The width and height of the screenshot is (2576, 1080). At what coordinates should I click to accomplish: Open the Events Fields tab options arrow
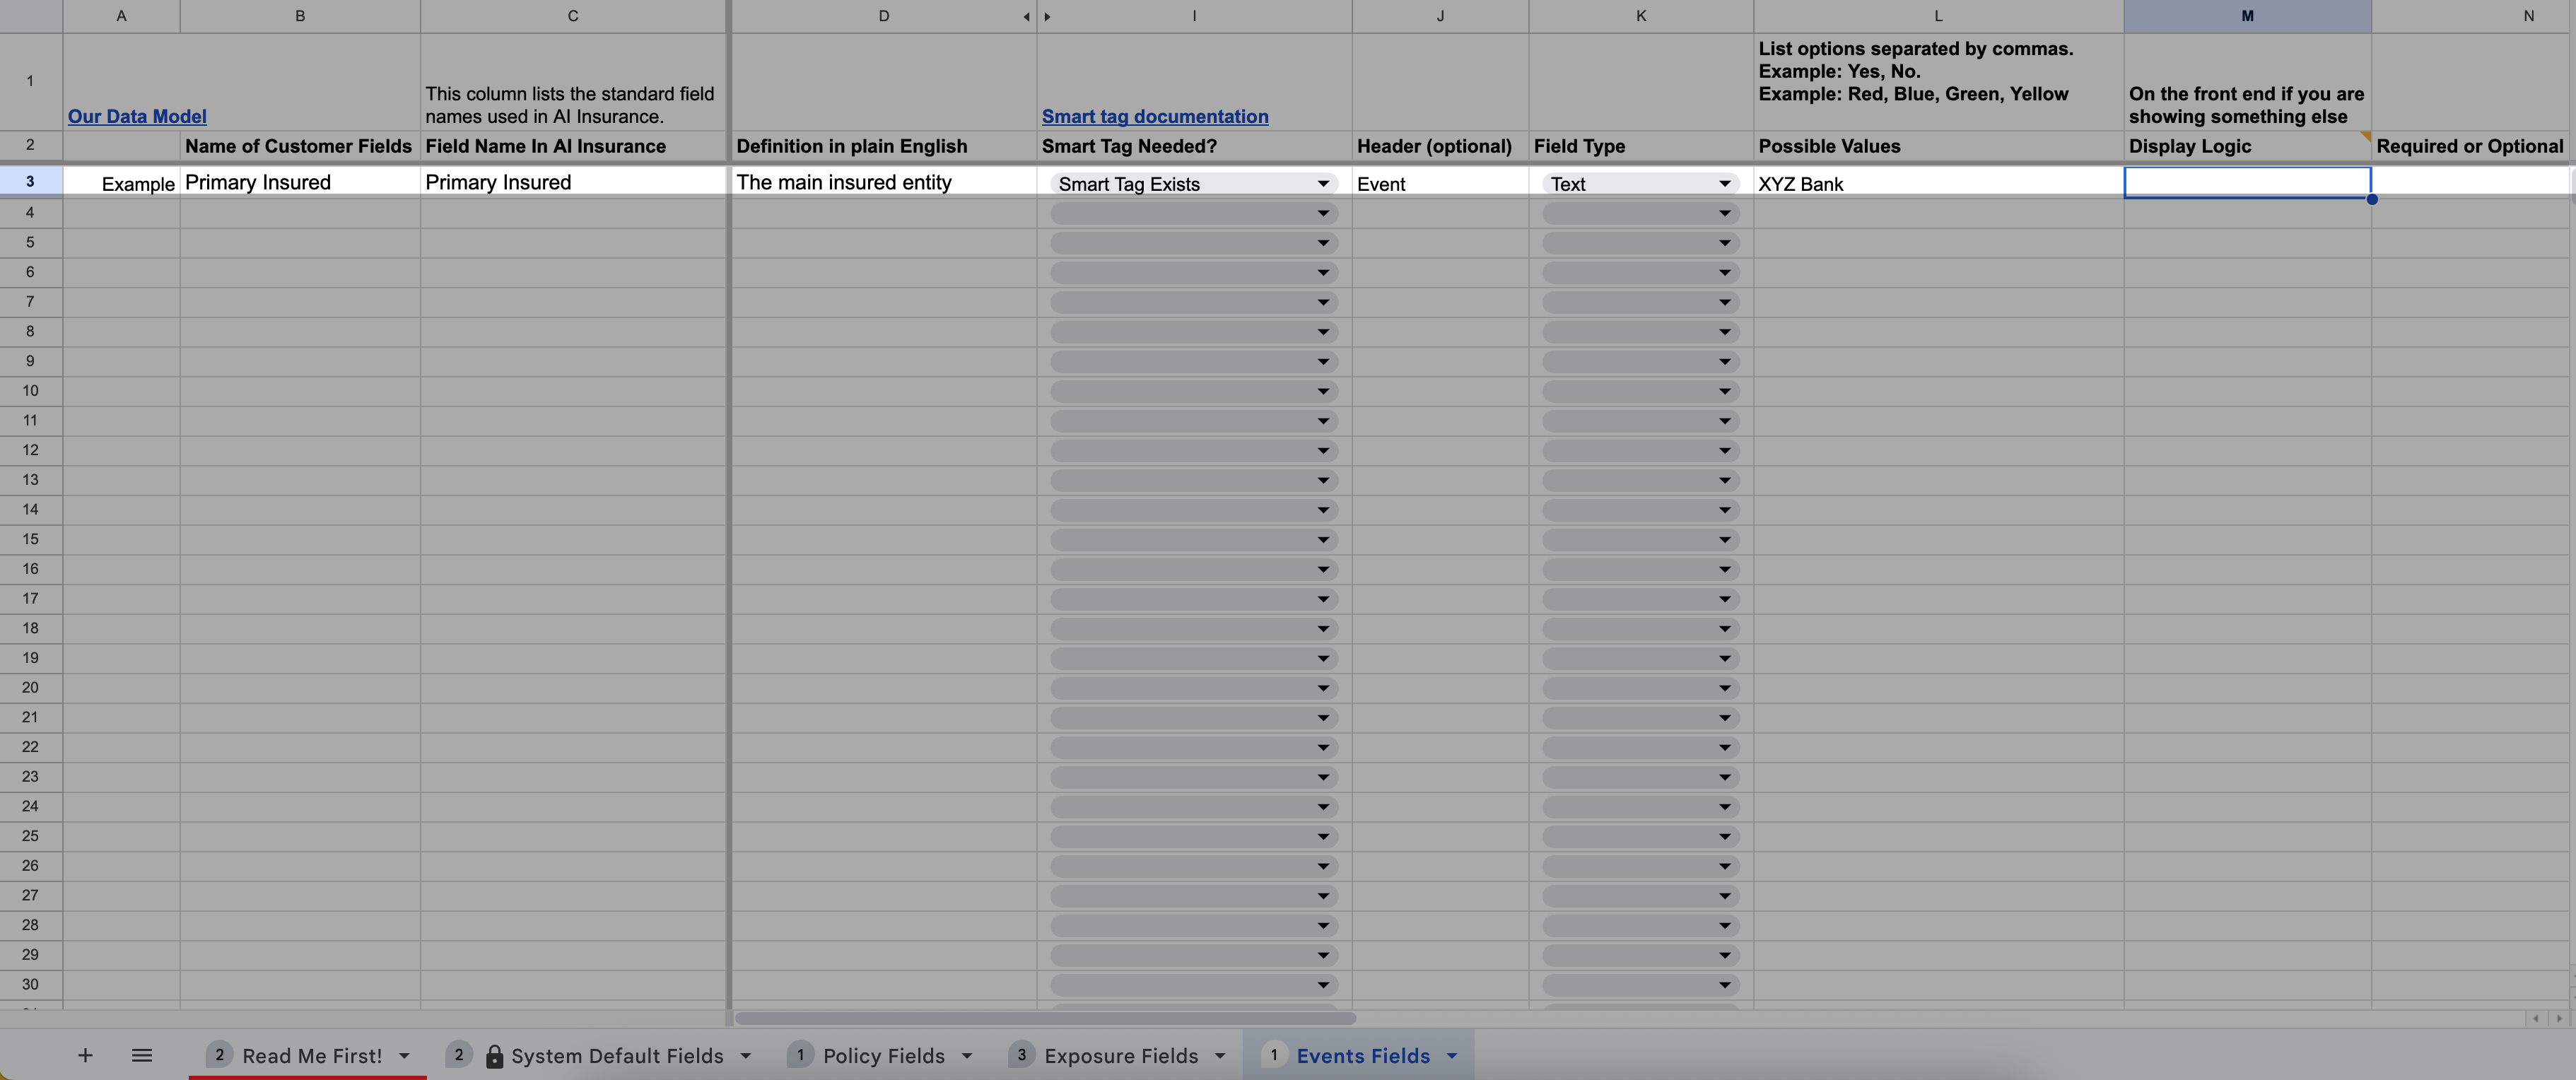[1451, 1055]
